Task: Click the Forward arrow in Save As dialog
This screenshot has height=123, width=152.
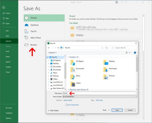Action: tap(53, 48)
